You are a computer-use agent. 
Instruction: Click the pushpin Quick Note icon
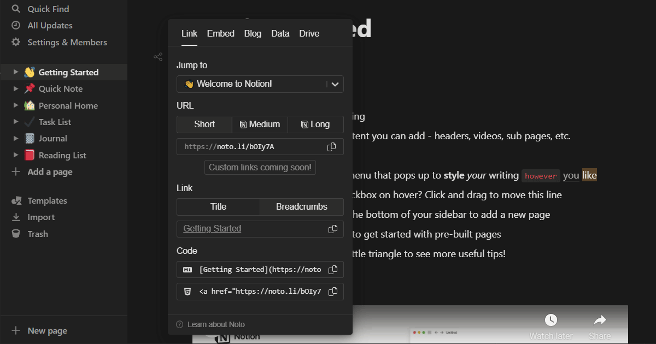click(30, 88)
